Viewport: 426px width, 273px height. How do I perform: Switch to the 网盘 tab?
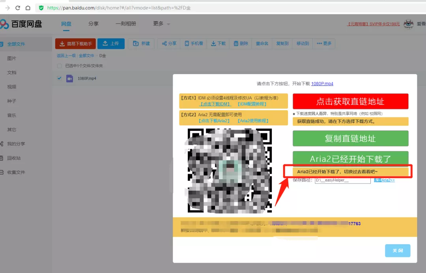[x=66, y=24]
